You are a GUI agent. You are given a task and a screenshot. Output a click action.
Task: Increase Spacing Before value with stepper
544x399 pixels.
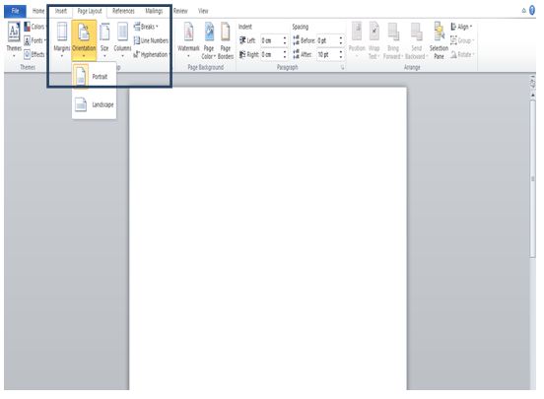pyautogui.click(x=341, y=37)
